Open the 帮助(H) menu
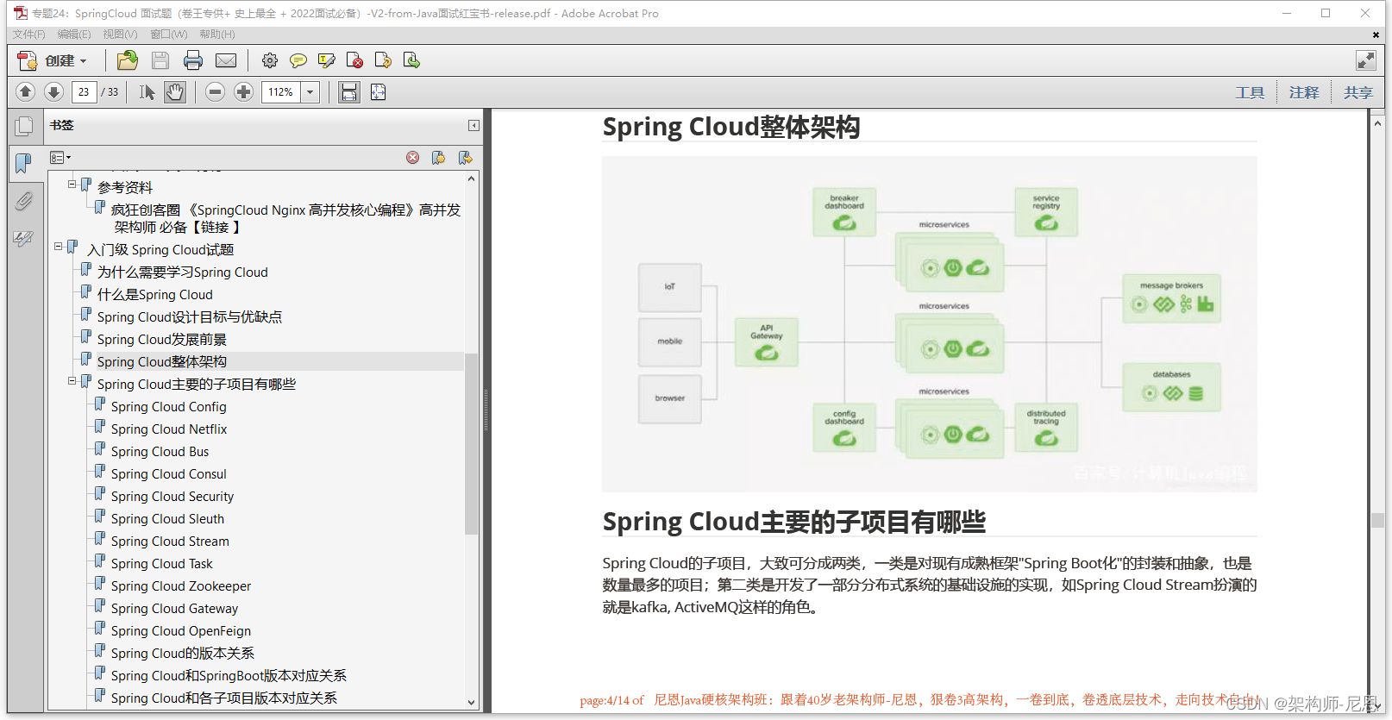 [x=217, y=34]
